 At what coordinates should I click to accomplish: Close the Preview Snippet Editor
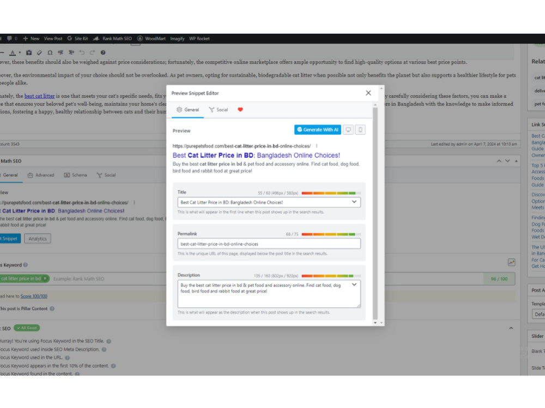tap(368, 93)
